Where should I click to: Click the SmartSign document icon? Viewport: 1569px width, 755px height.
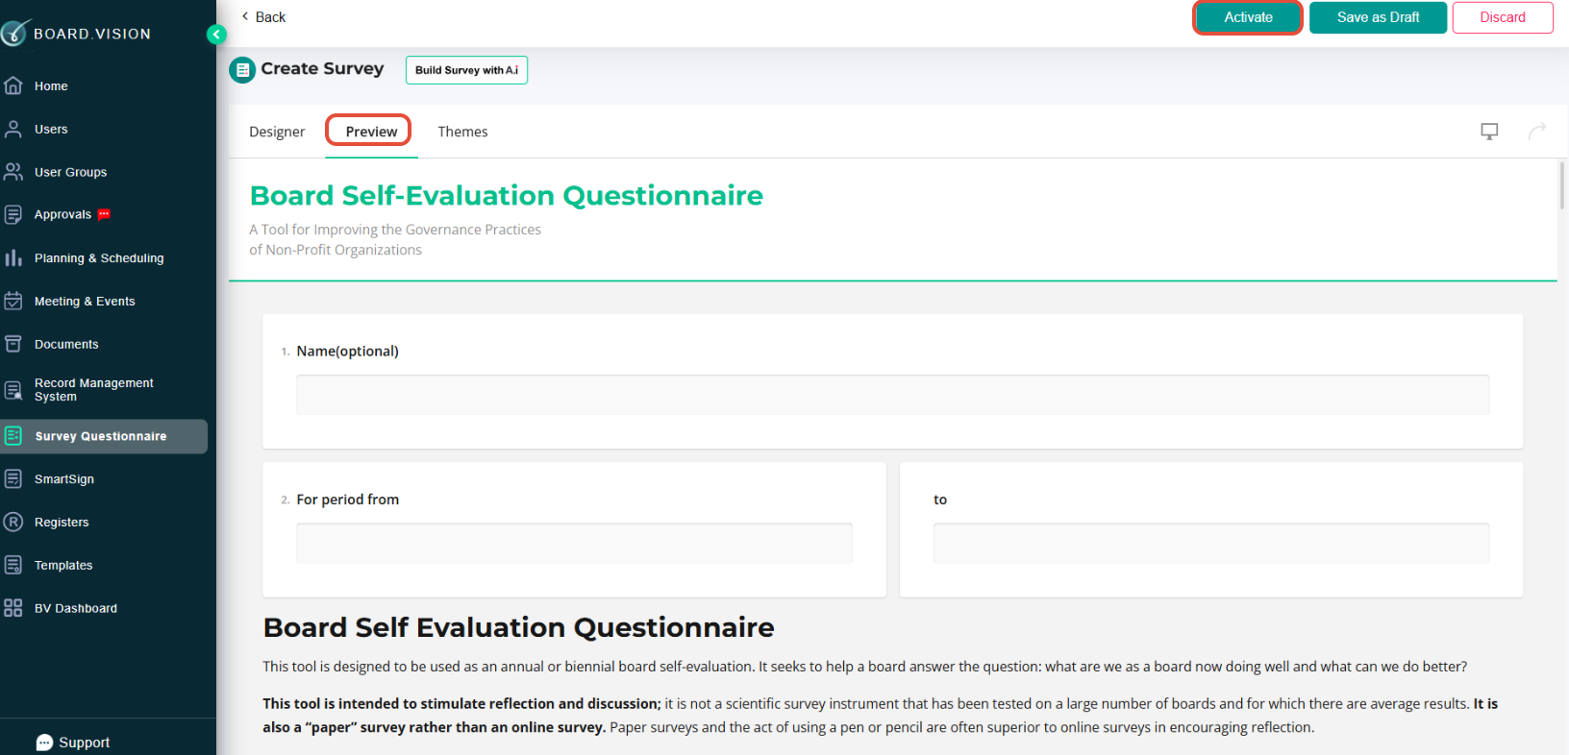[x=13, y=478]
